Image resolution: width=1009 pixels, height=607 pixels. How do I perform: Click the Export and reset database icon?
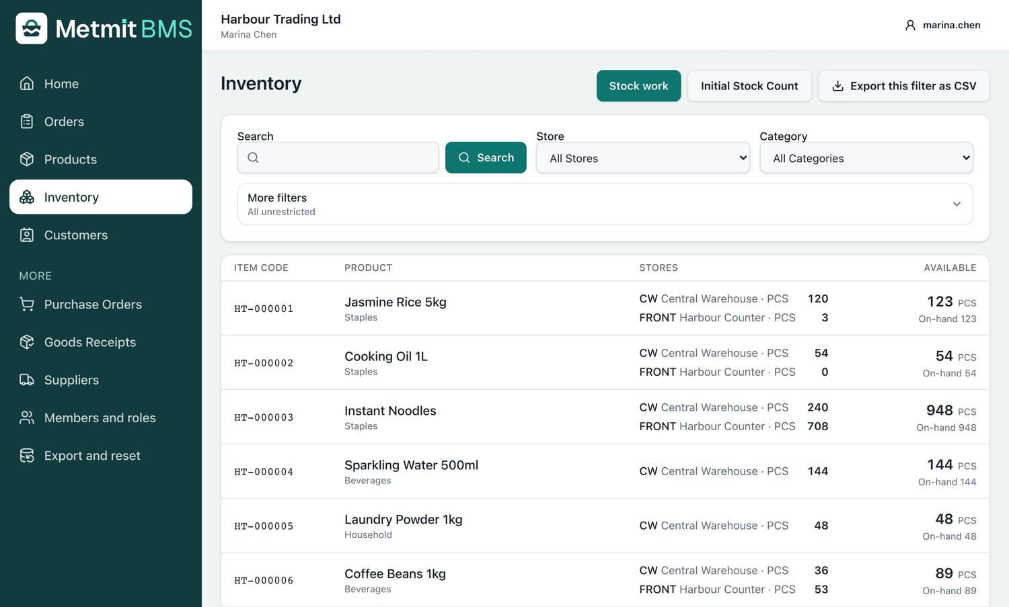click(x=27, y=455)
